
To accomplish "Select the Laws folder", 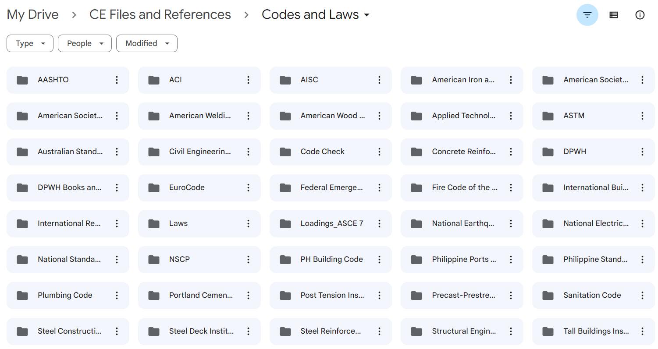I will pyautogui.click(x=199, y=223).
